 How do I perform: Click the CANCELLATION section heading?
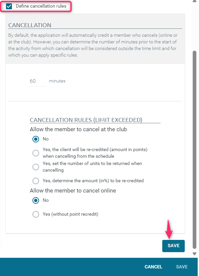point(30,25)
